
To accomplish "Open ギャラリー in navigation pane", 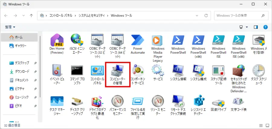I will coord(19,46).
